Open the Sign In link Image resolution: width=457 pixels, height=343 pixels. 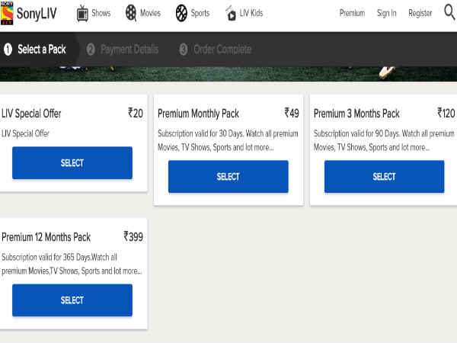[386, 13]
